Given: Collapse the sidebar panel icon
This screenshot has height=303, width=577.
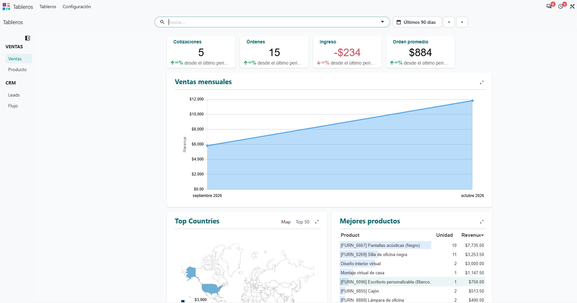Looking at the screenshot, I should coord(28,38).
